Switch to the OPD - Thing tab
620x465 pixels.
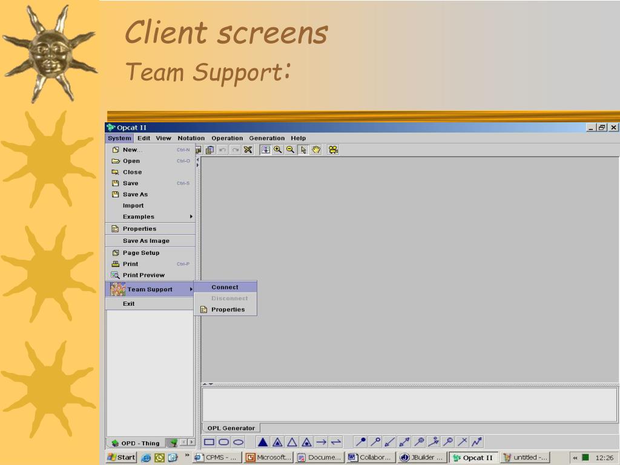click(x=136, y=443)
